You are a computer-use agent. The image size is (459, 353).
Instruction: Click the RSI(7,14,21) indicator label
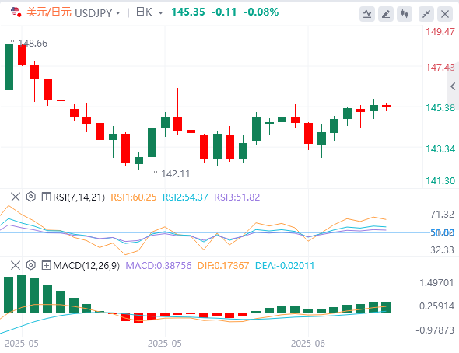click(79, 197)
